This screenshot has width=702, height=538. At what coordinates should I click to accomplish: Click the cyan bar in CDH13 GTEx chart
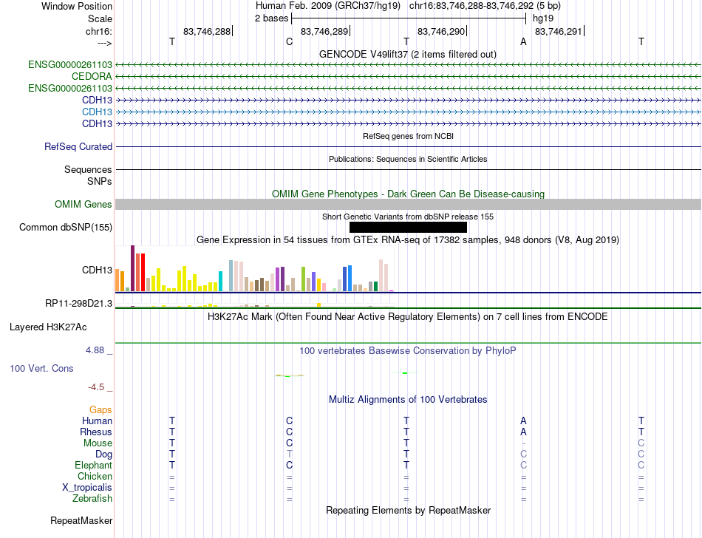(220, 281)
